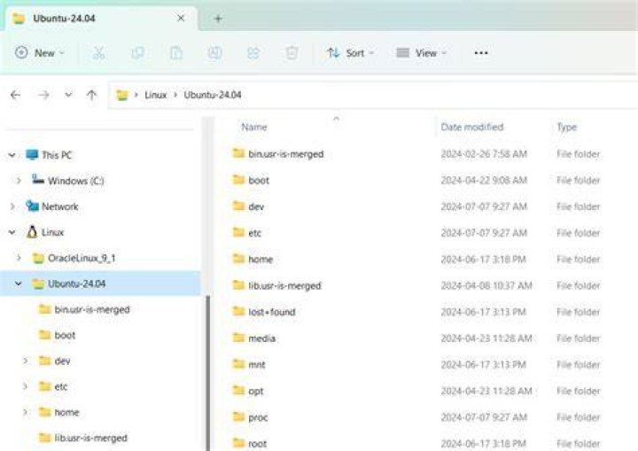Click the Cut scissors icon in the toolbar
The width and height of the screenshot is (638, 451).
pos(99,53)
